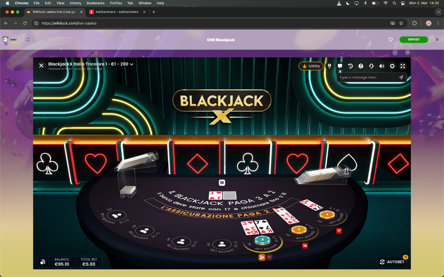Open the Bookmarks menu
Image resolution: width=444 pixels, height=277 pixels.
[x=95, y=3]
